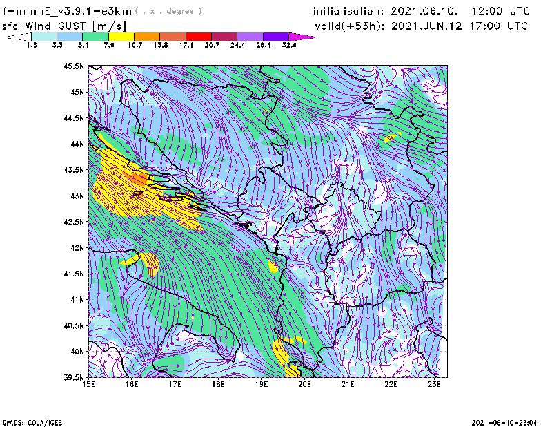The image size is (552, 427).
Task: Click legend value 17.1
Action: point(186,45)
